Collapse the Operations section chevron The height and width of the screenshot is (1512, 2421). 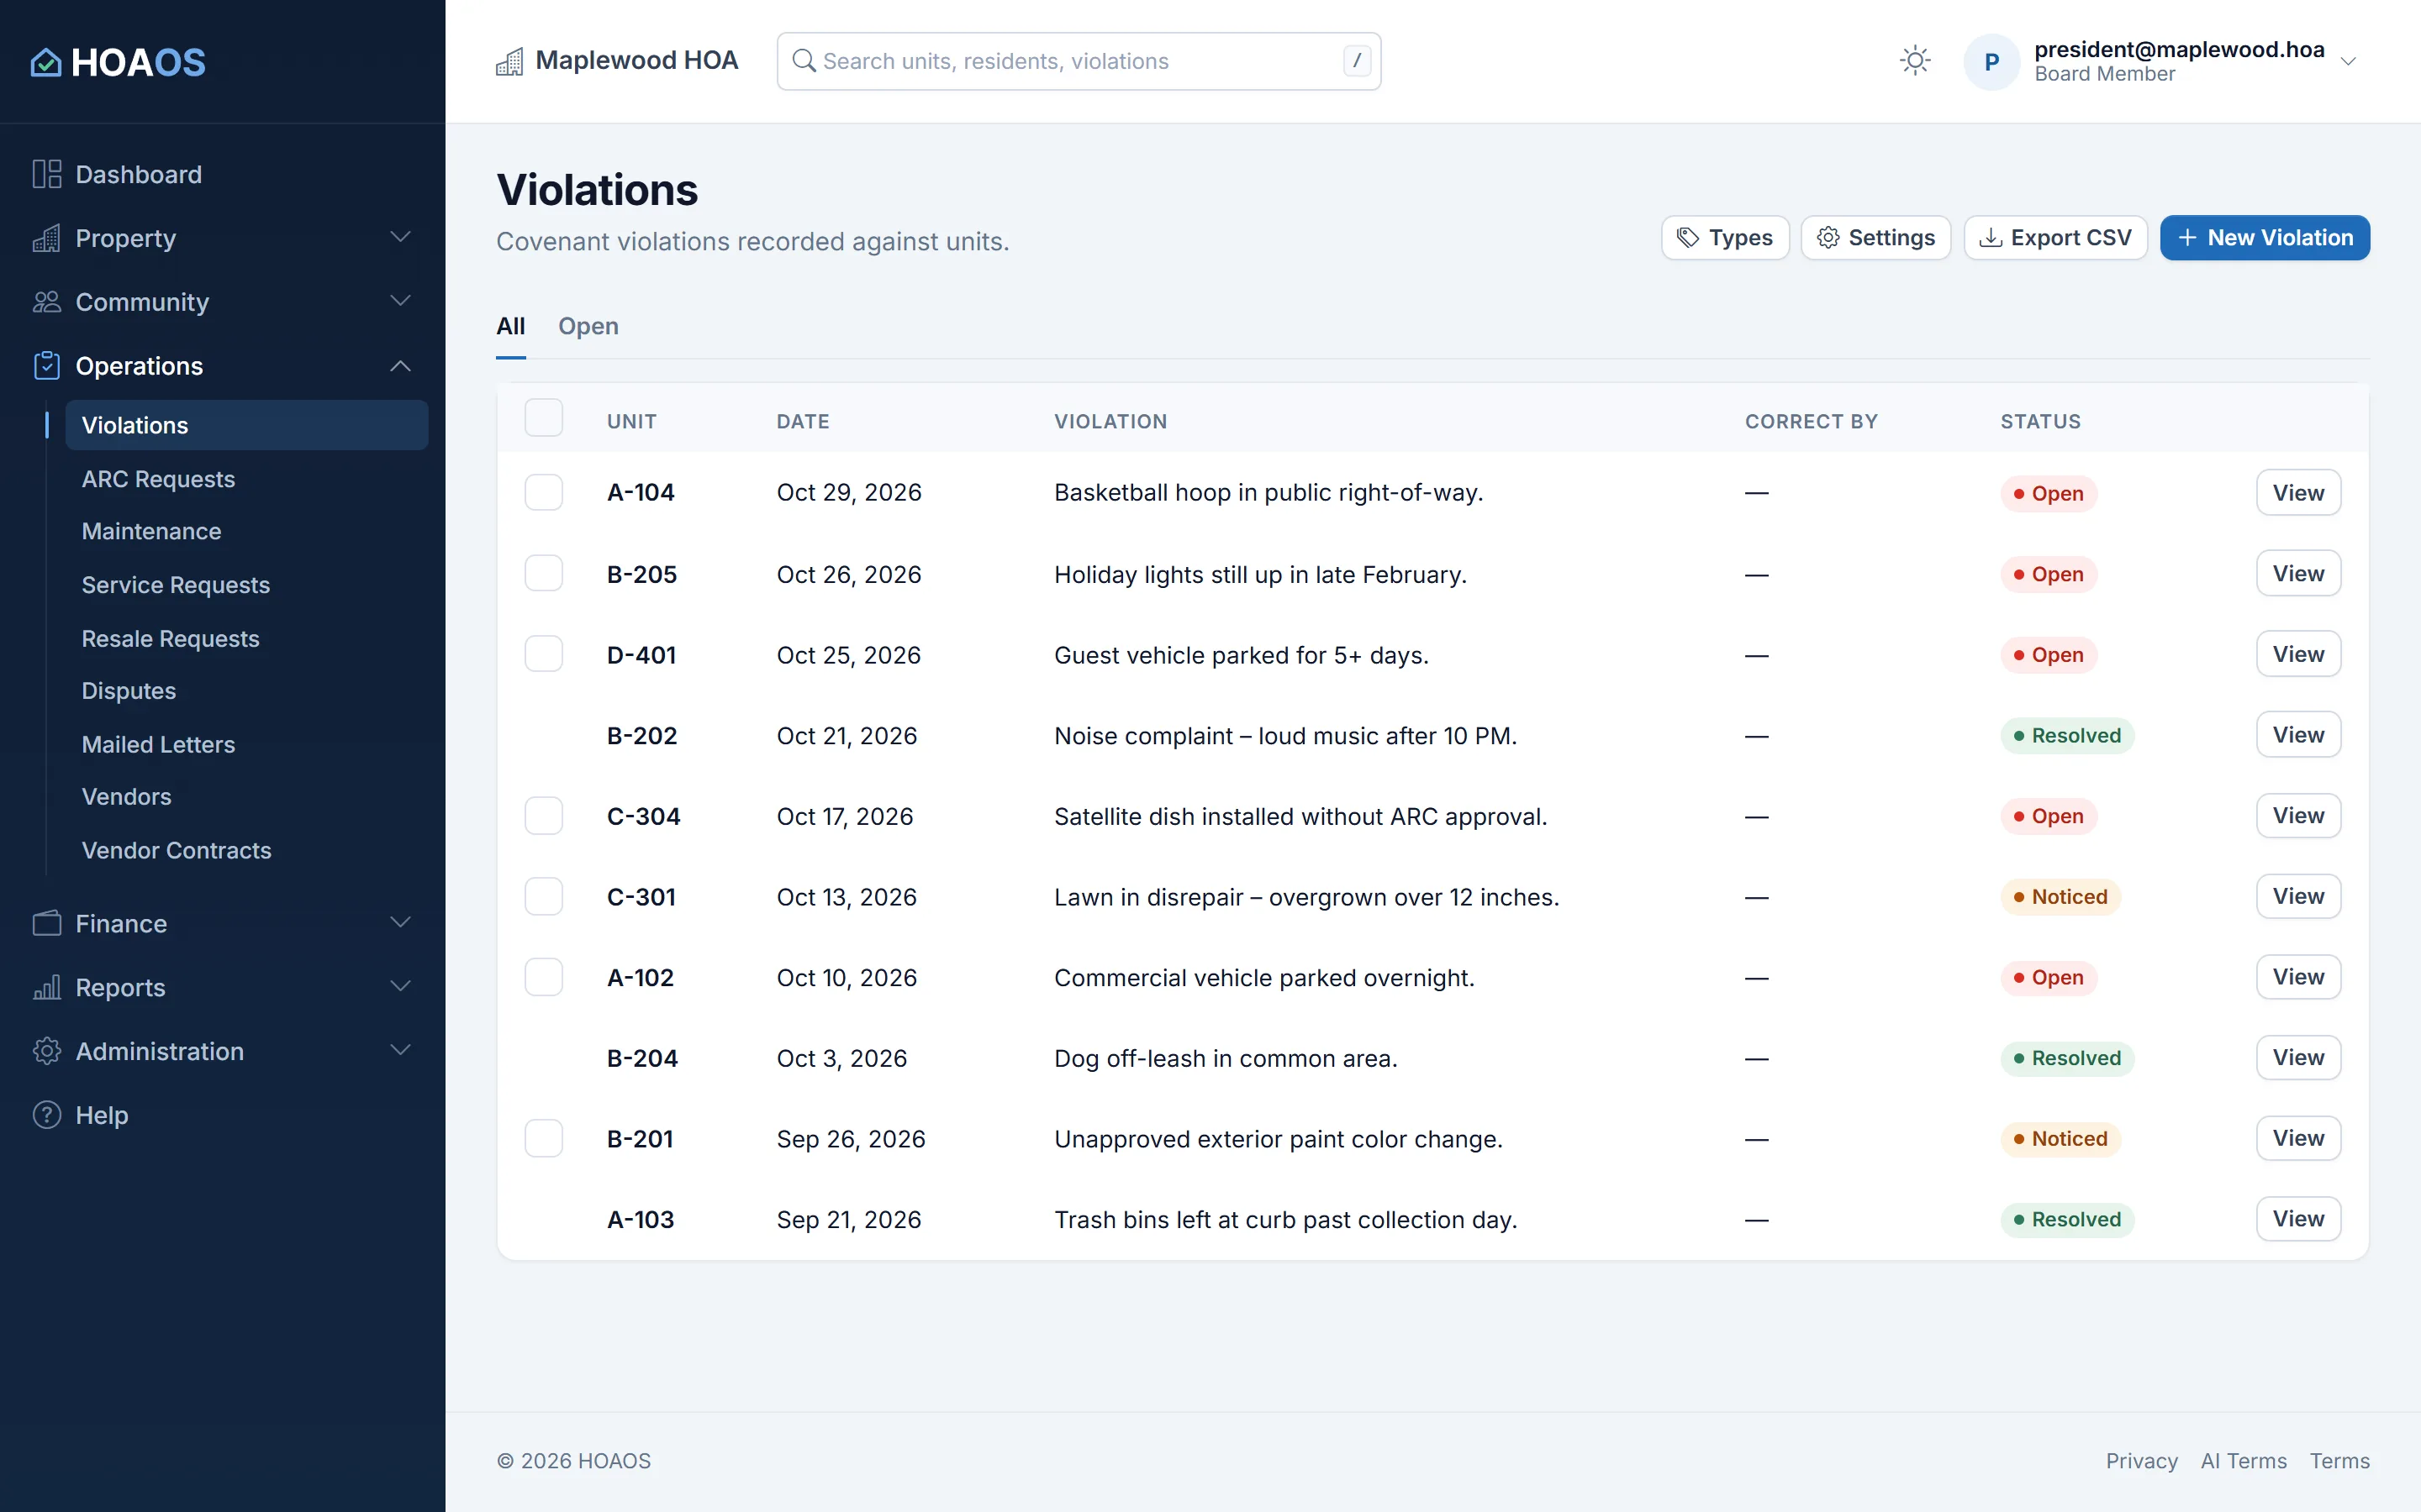400,366
